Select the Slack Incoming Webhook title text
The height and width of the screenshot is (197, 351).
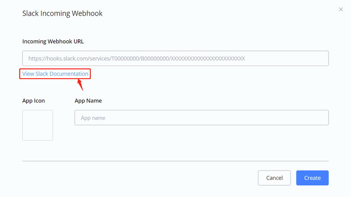coord(62,13)
